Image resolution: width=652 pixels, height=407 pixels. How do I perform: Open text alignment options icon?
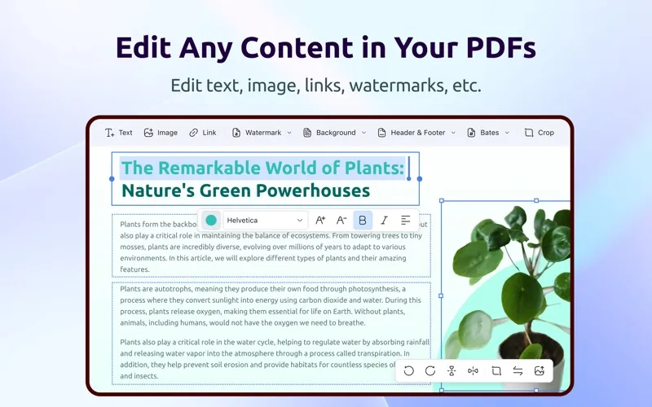pos(405,220)
